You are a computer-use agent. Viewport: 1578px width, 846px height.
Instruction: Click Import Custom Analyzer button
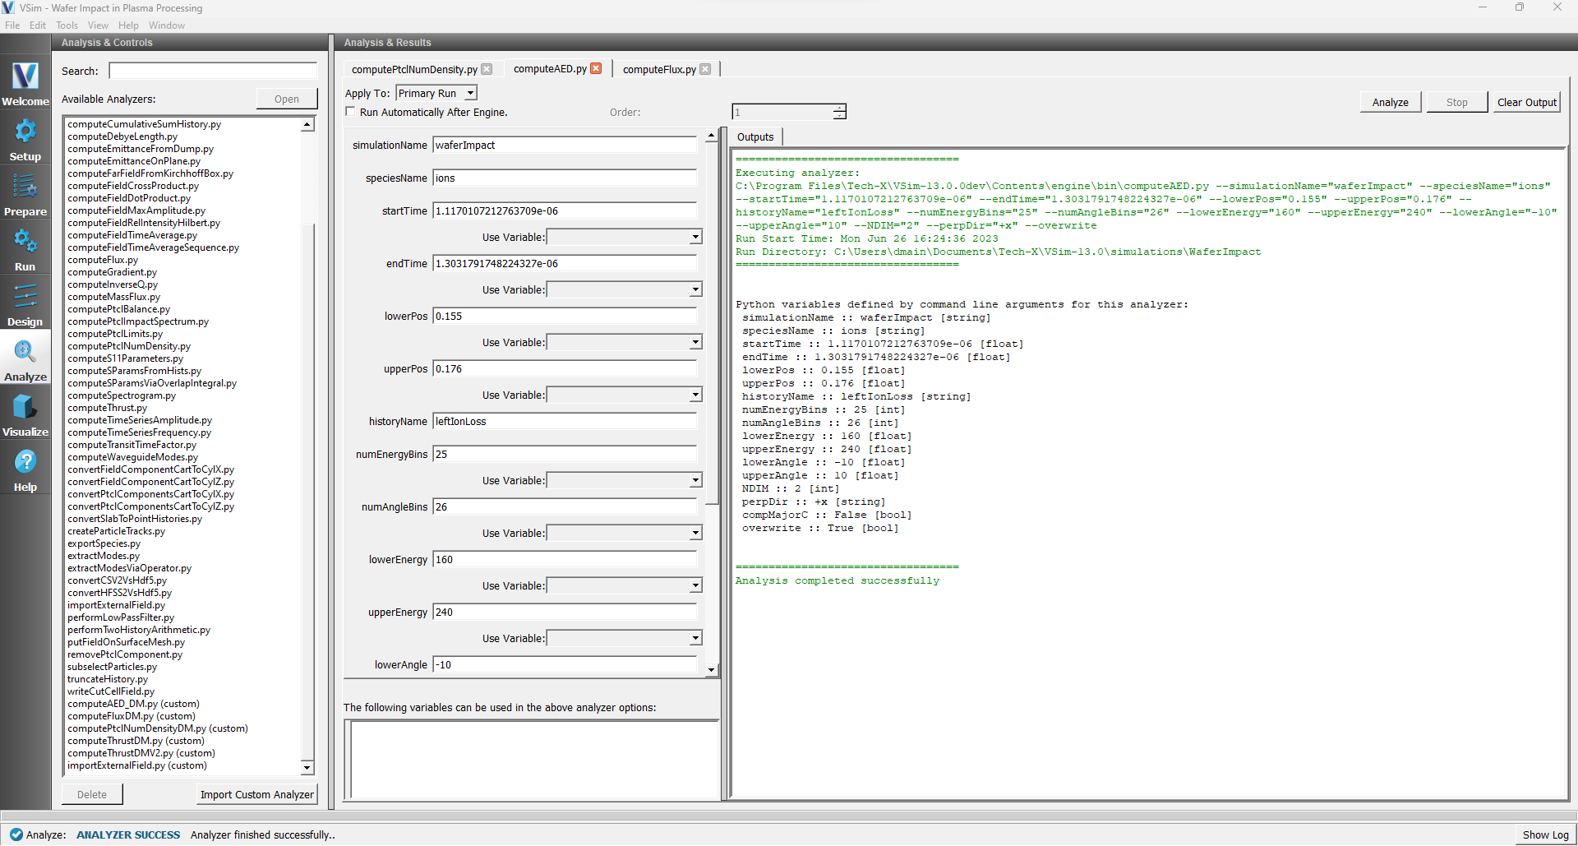(257, 794)
